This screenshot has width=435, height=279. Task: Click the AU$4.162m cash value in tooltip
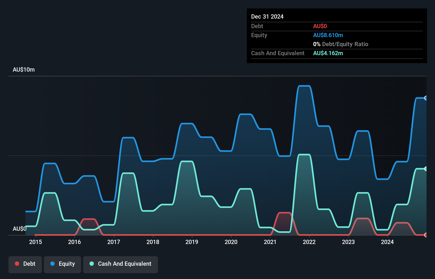coord(328,53)
